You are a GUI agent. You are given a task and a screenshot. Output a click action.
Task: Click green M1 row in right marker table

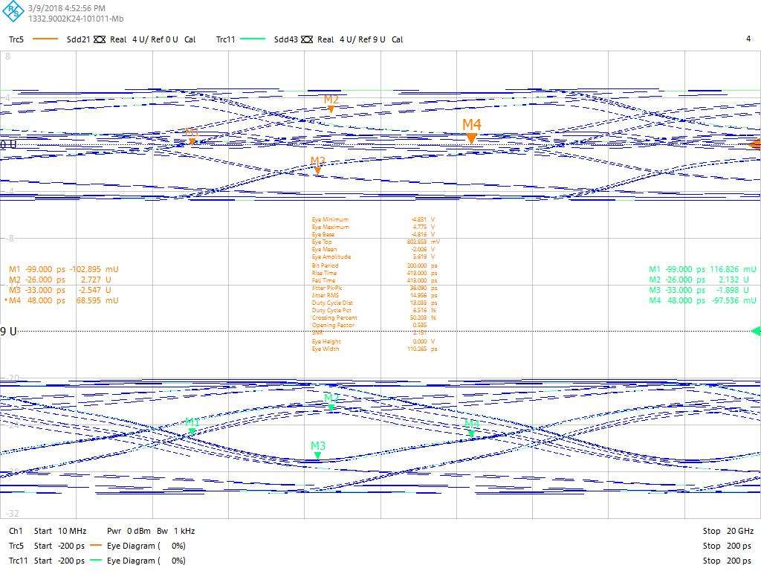click(702, 269)
